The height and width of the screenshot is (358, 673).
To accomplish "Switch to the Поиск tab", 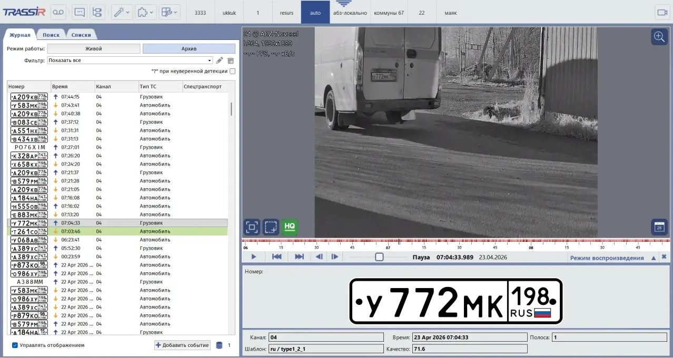I will point(51,35).
